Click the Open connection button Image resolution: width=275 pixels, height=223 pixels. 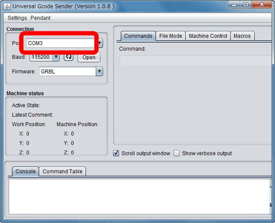pos(89,57)
